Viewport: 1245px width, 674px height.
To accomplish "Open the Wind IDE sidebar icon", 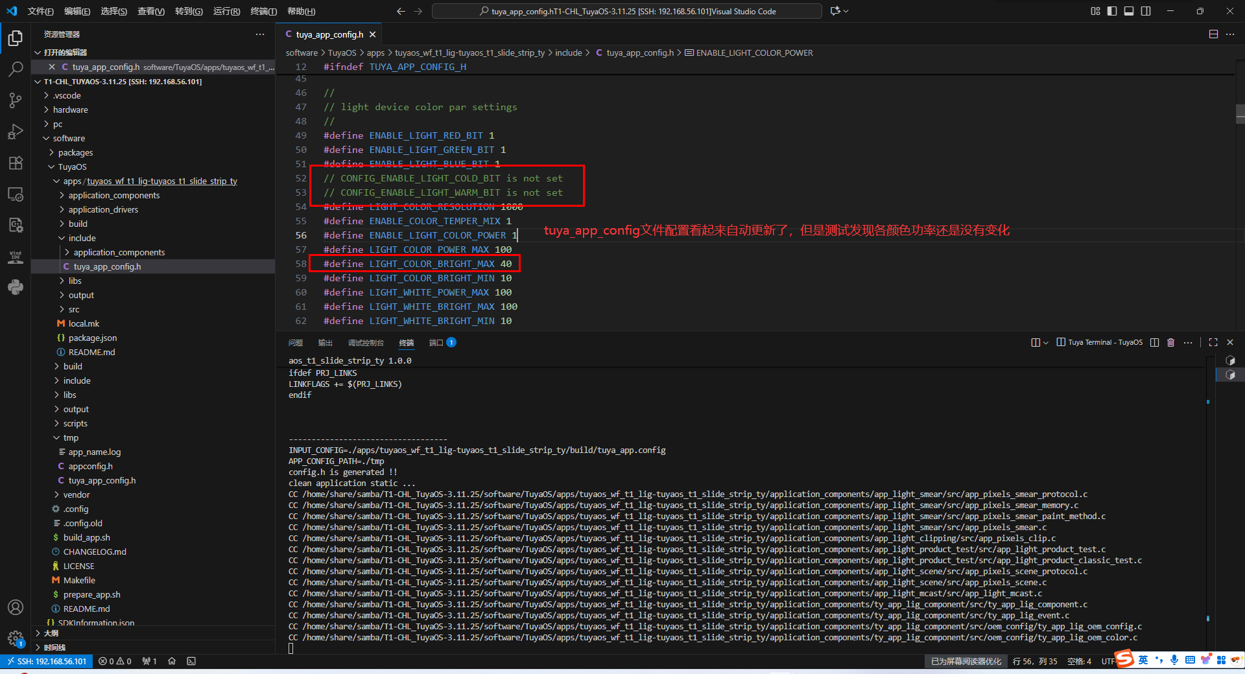I will [16, 257].
